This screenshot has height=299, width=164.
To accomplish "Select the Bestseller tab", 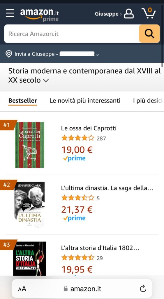I will 23,101.
